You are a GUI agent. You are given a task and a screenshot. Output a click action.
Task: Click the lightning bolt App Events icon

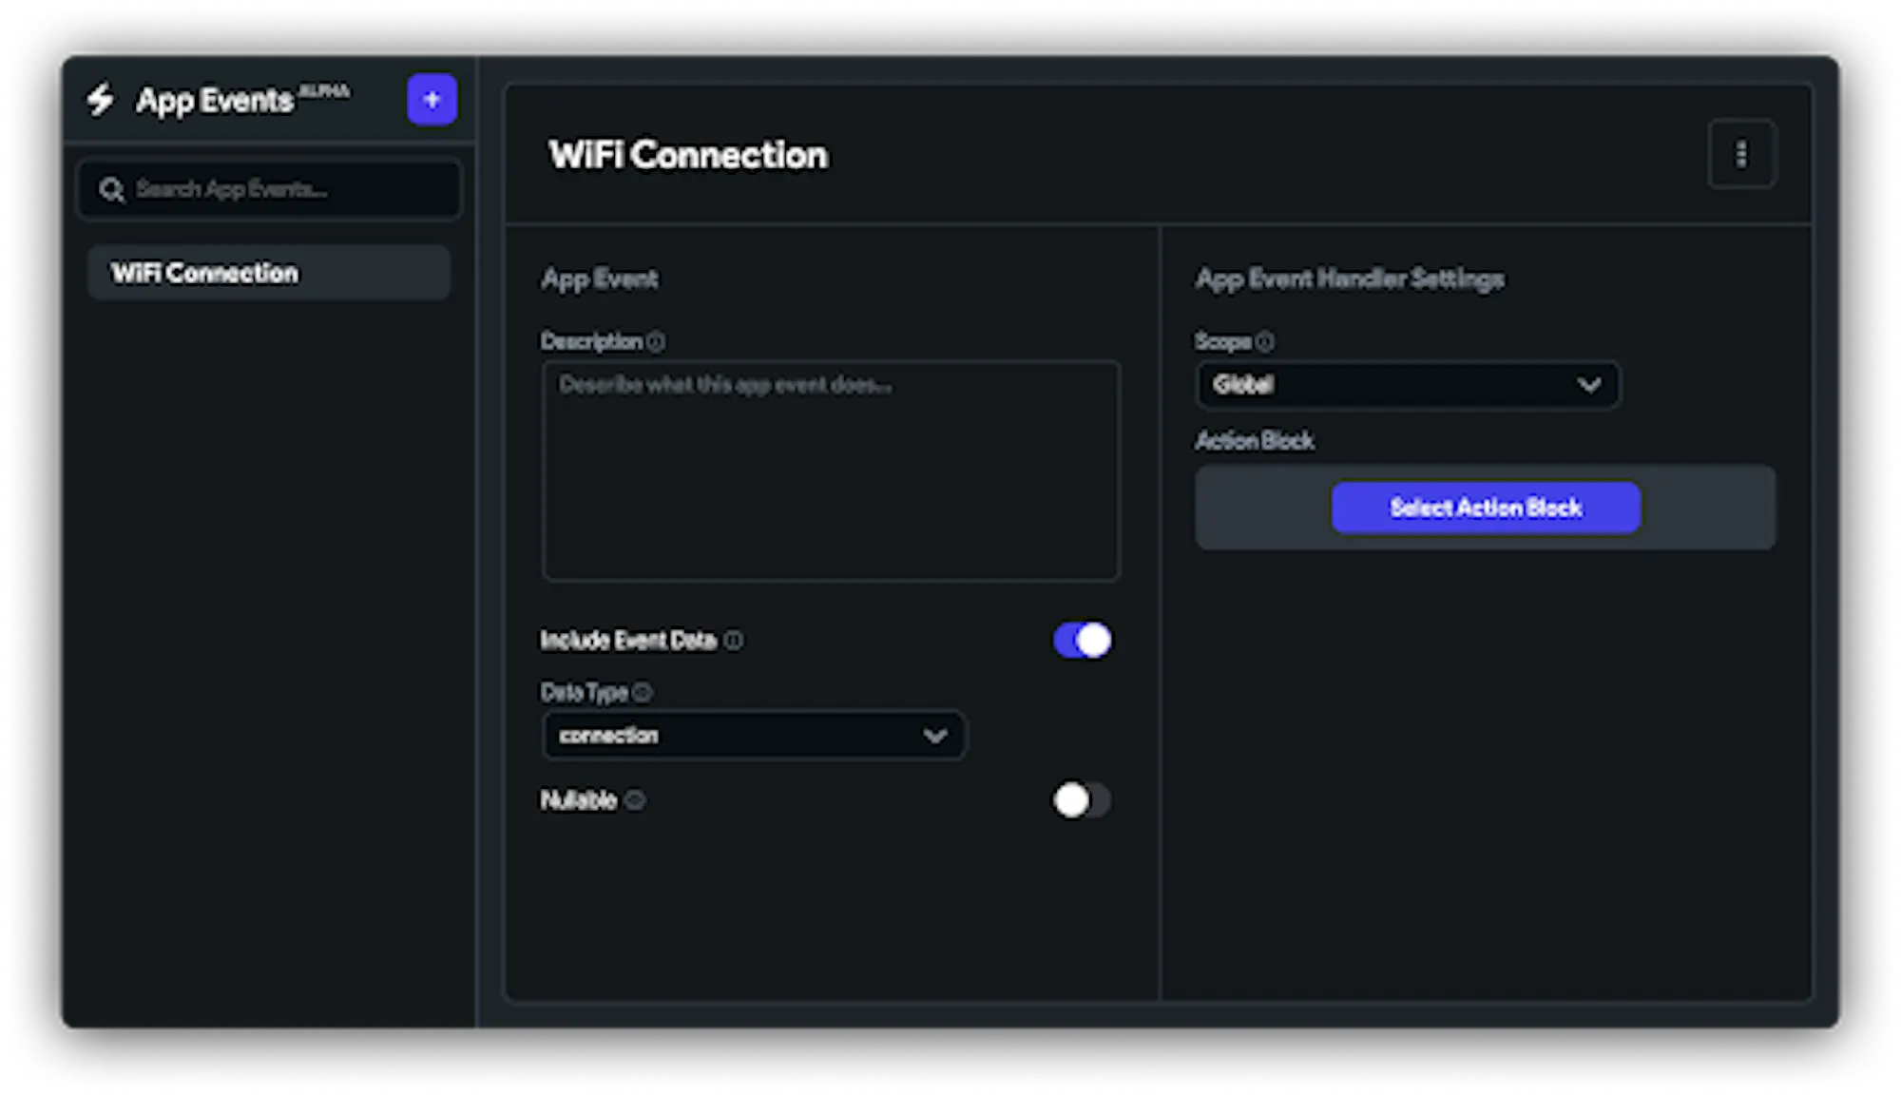[x=100, y=99]
